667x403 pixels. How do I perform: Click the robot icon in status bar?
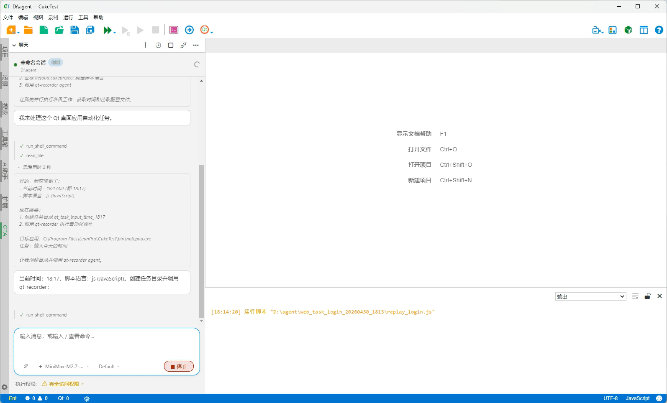87,398
